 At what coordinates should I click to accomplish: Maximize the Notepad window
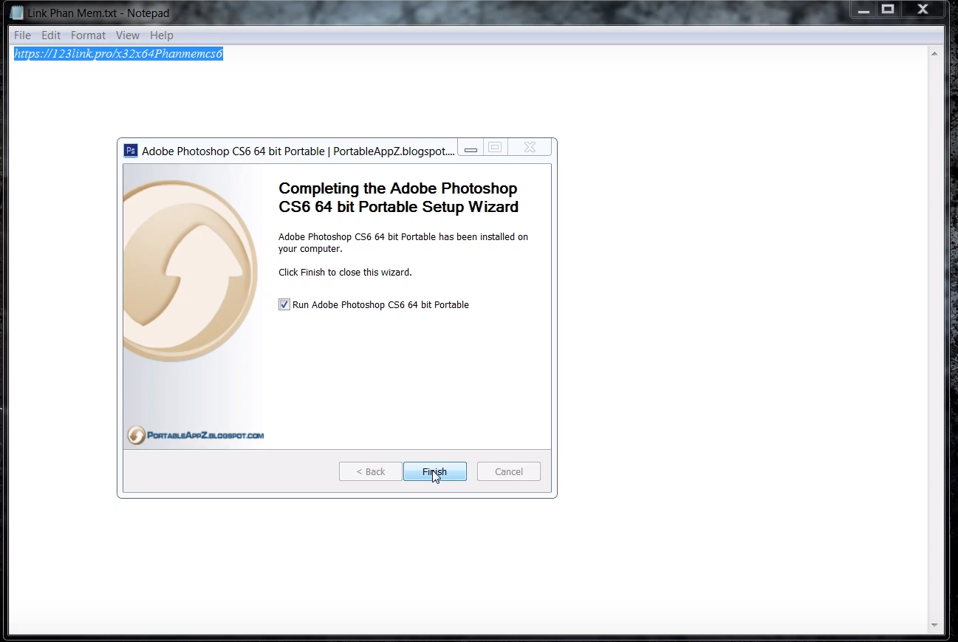coord(888,10)
